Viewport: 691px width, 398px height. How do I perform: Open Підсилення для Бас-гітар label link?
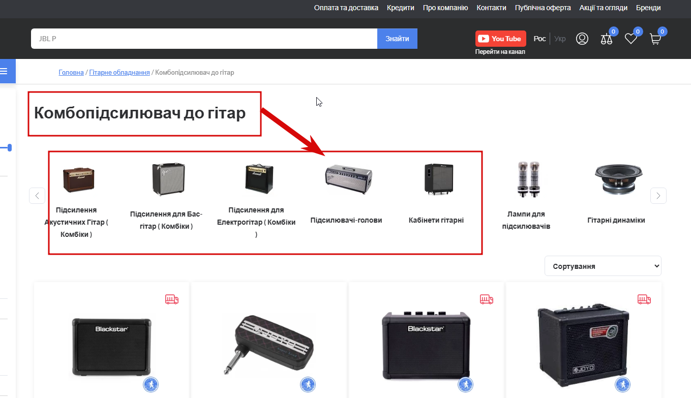coord(166,220)
